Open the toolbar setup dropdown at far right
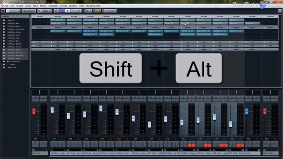The width and height of the screenshot is (283, 159). coord(280,11)
